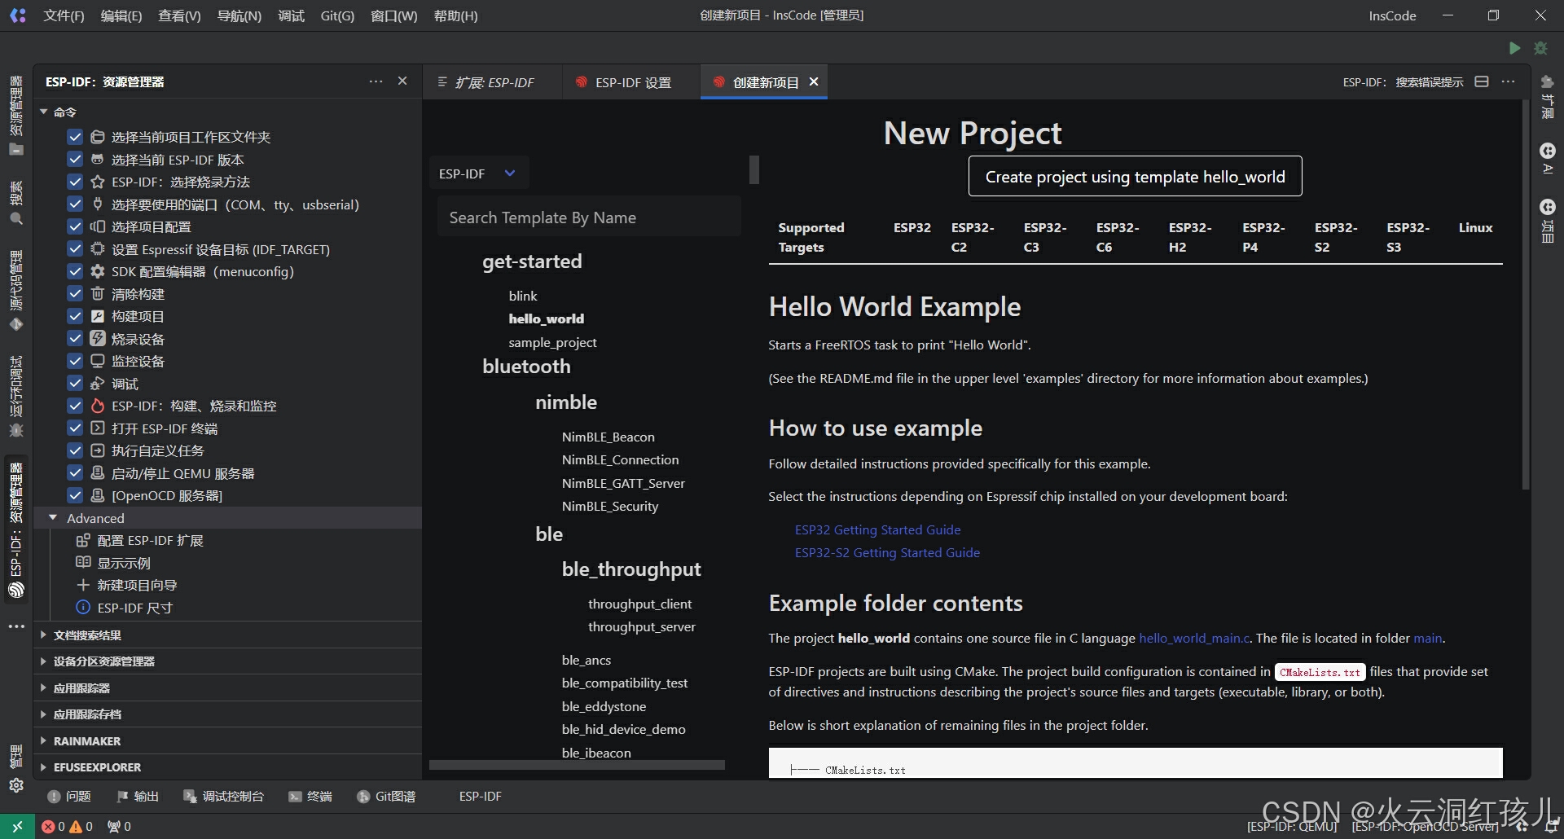Close the 创建新项目 tab

(814, 81)
